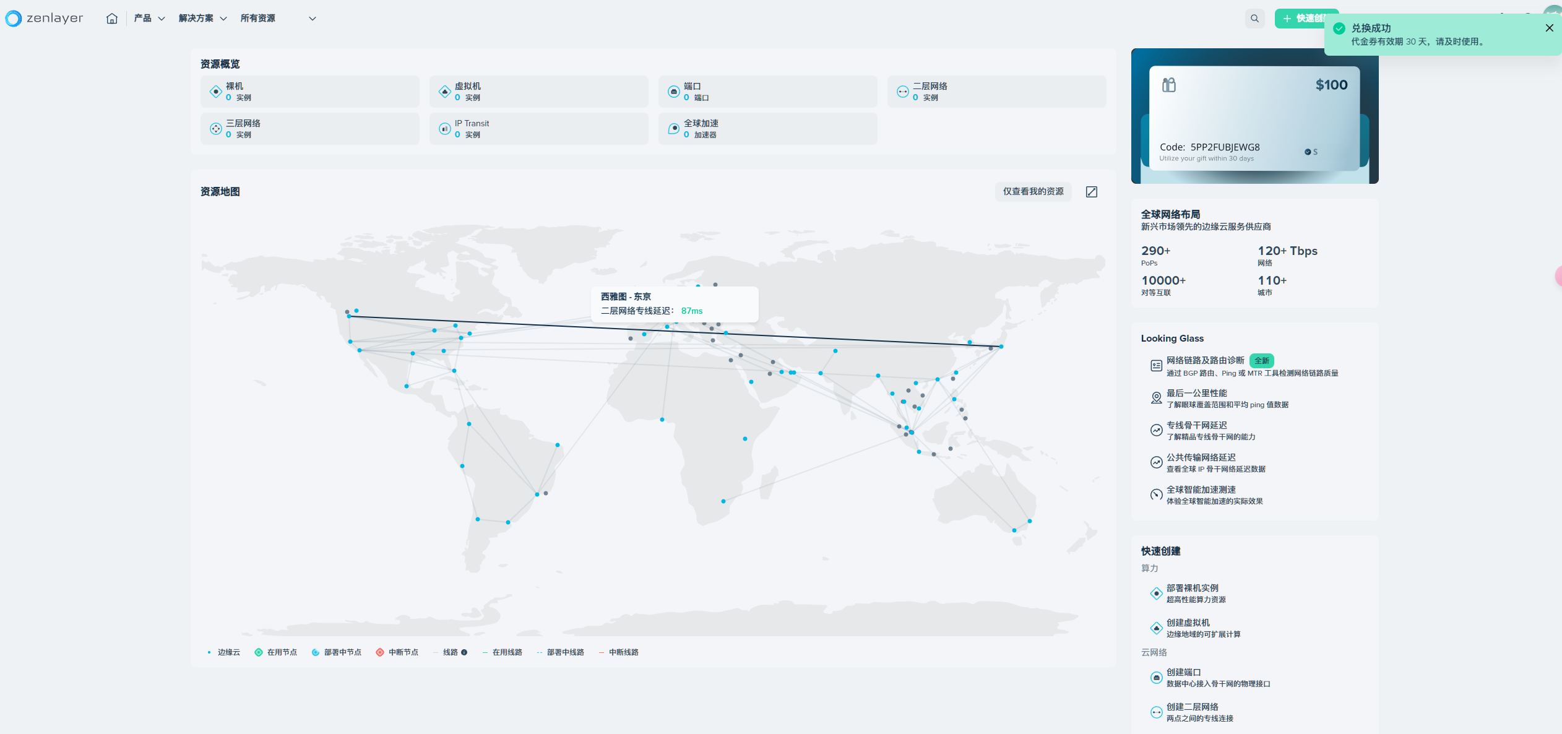Open 专线骨干网延迟 menu item
The width and height of the screenshot is (1562, 734).
1196,425
